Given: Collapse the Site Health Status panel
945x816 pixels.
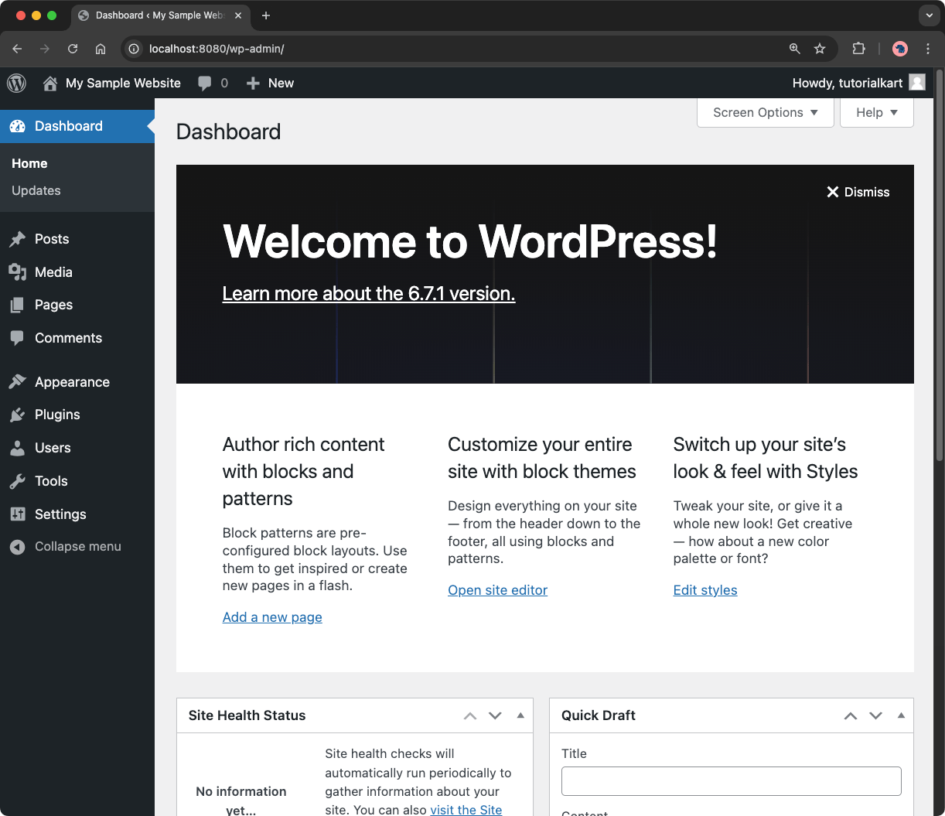Looking at the screenshot, I should coord(520,715).
